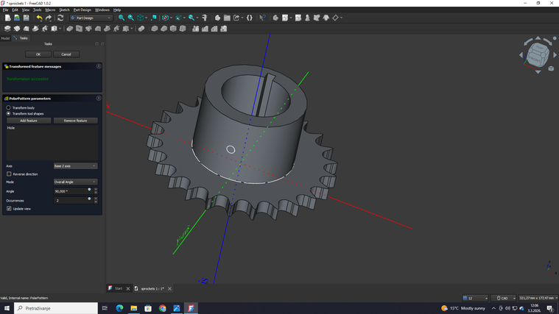The height and width of the screenshot is (314, 559).
Task: Click the What's This help cursor icon
Action: point(262,18)
